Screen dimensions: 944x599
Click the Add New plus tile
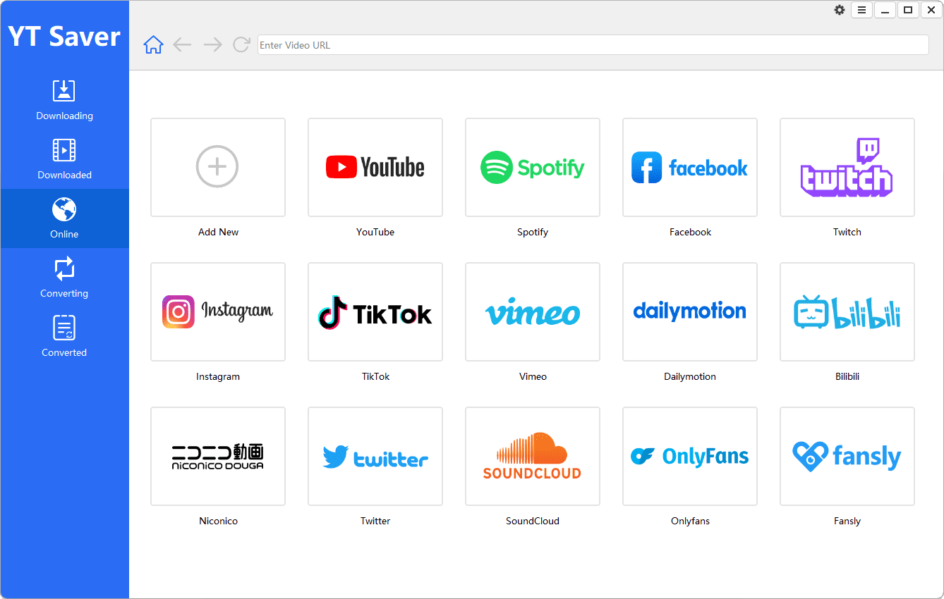[218, 168]
